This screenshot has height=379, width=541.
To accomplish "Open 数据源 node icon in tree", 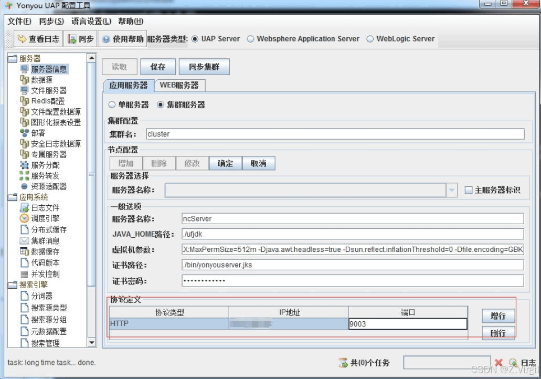I will [24, 80].
